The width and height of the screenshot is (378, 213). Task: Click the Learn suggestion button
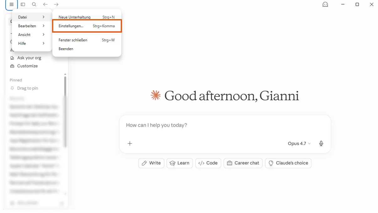(179, 163)
